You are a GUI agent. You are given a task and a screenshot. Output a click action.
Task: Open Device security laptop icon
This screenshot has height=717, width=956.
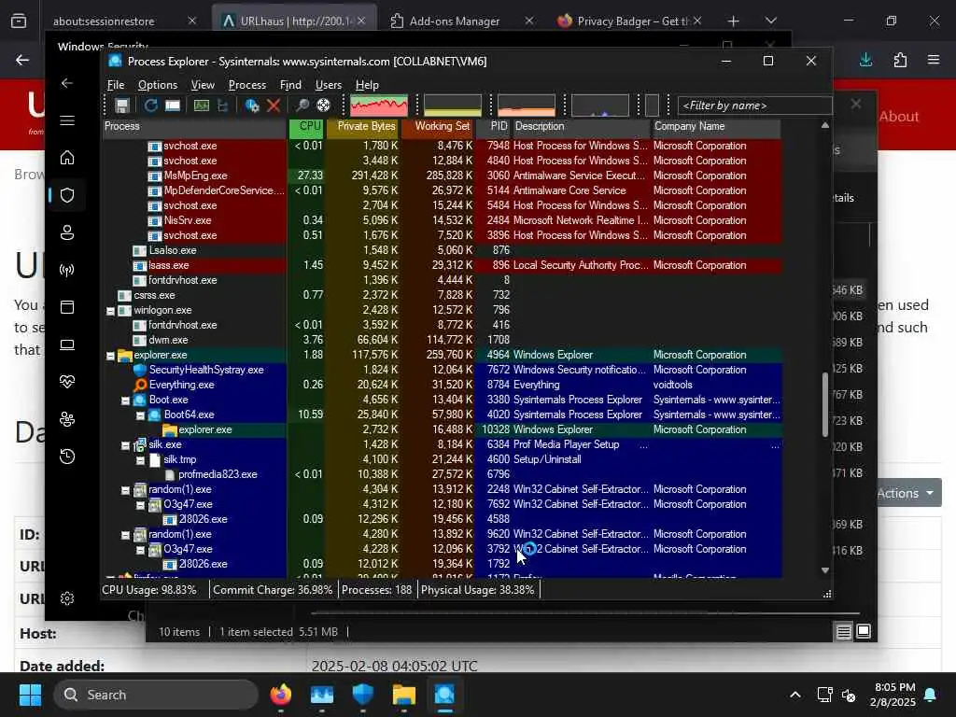67,344
